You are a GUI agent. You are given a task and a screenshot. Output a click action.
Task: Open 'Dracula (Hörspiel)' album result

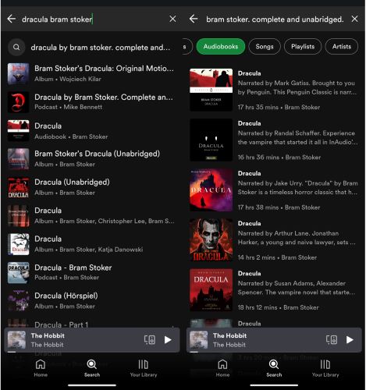[x=91, y=301]
